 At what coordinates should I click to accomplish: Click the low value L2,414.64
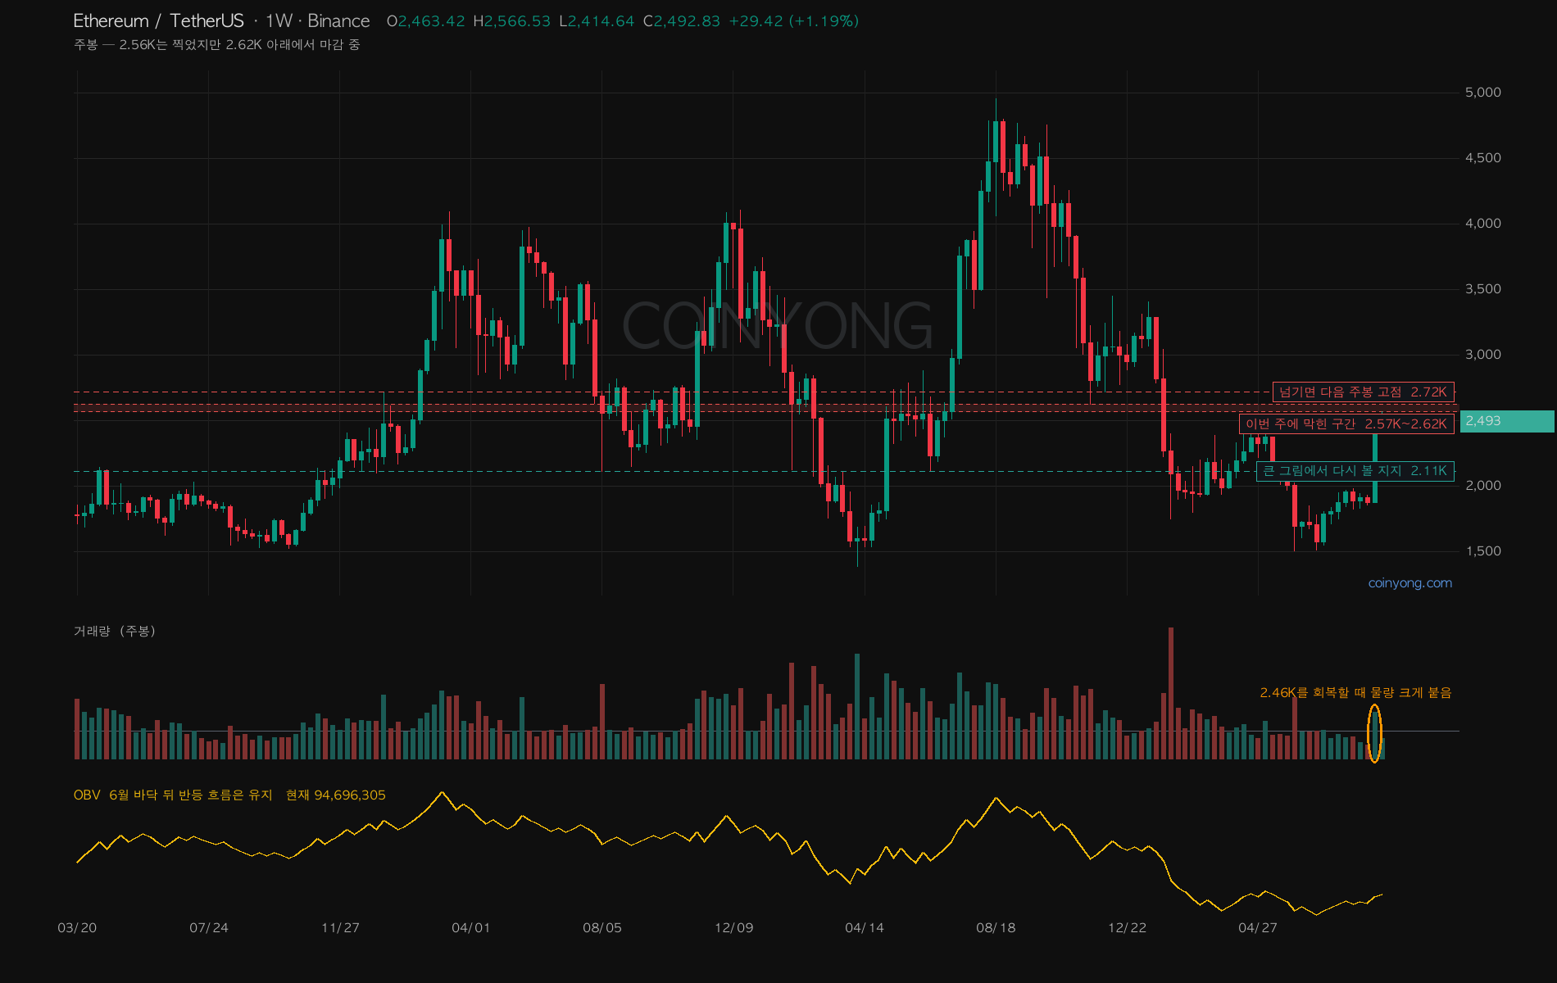597,21
